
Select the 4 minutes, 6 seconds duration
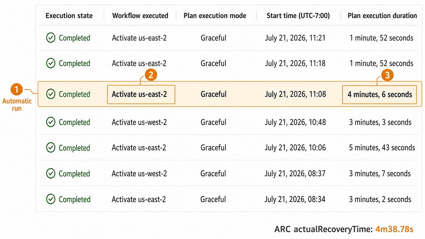click(380, 94)
